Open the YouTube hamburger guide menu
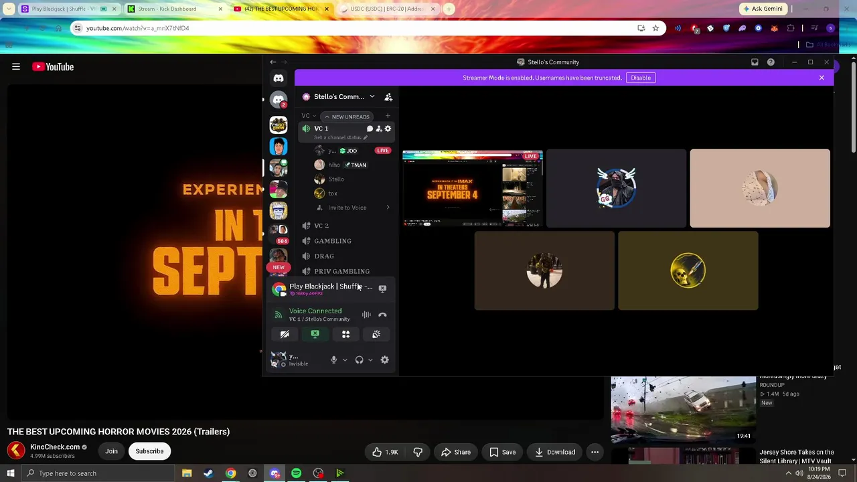 point(16,67)
